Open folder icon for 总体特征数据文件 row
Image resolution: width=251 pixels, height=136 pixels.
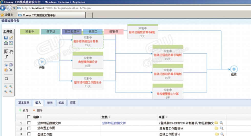[x=216, y=123]
